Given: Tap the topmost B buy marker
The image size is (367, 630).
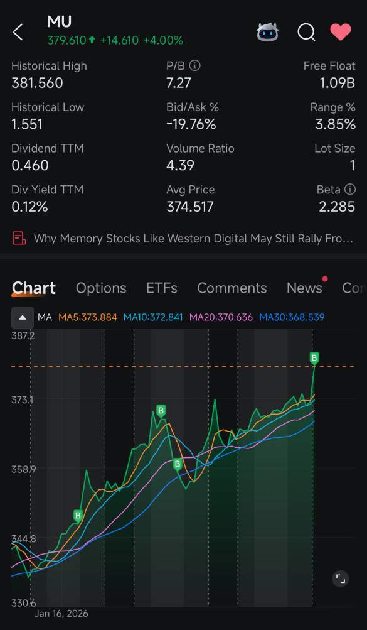Looking at the screenshot, I should click(x=314, y=358).
